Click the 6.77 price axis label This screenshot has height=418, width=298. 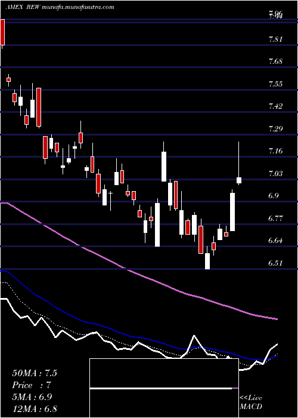275,219
